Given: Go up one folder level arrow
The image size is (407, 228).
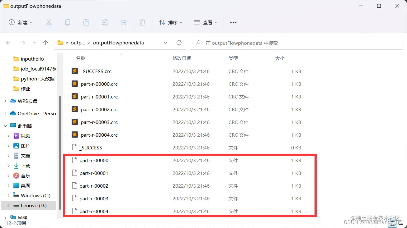Looking at the screenshot, I should click(x=46, y=43).
